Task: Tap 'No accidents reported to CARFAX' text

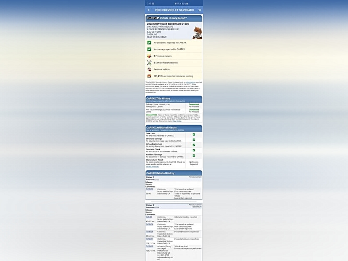Action: click(x=170, y=42)
